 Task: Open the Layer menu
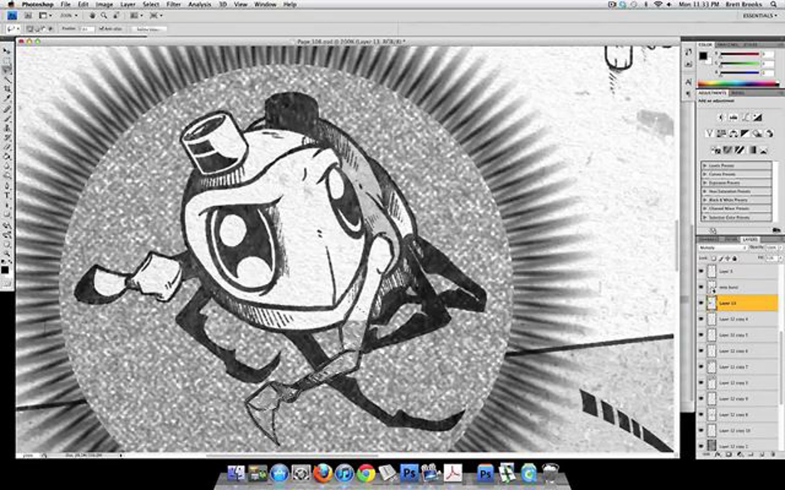pyautogui.click(x=128, y=4)
